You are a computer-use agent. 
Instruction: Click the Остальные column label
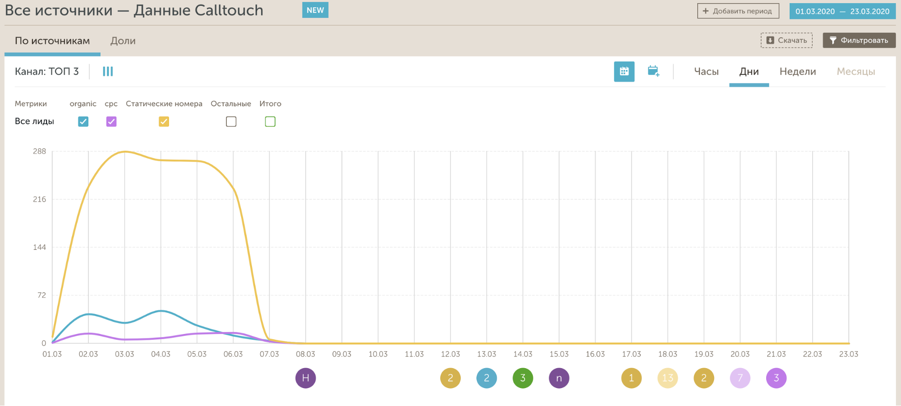[x=231, y=104]
